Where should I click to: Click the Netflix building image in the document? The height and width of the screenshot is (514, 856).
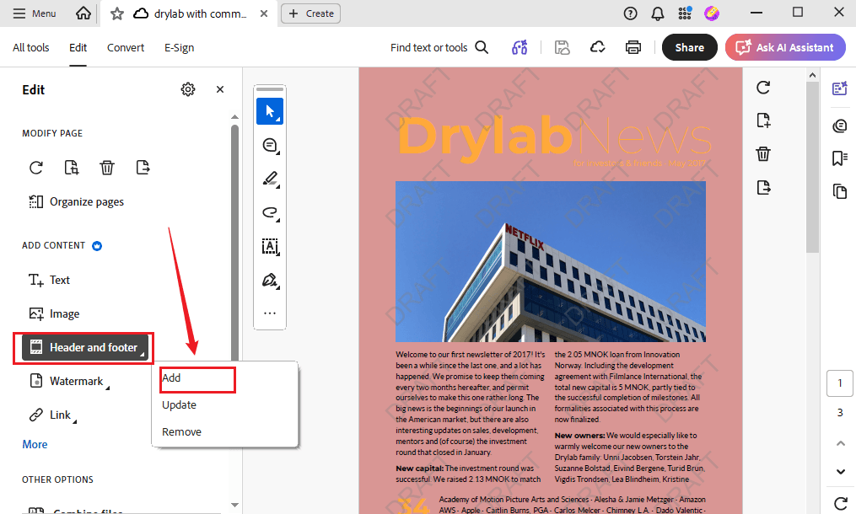[550, 261]
